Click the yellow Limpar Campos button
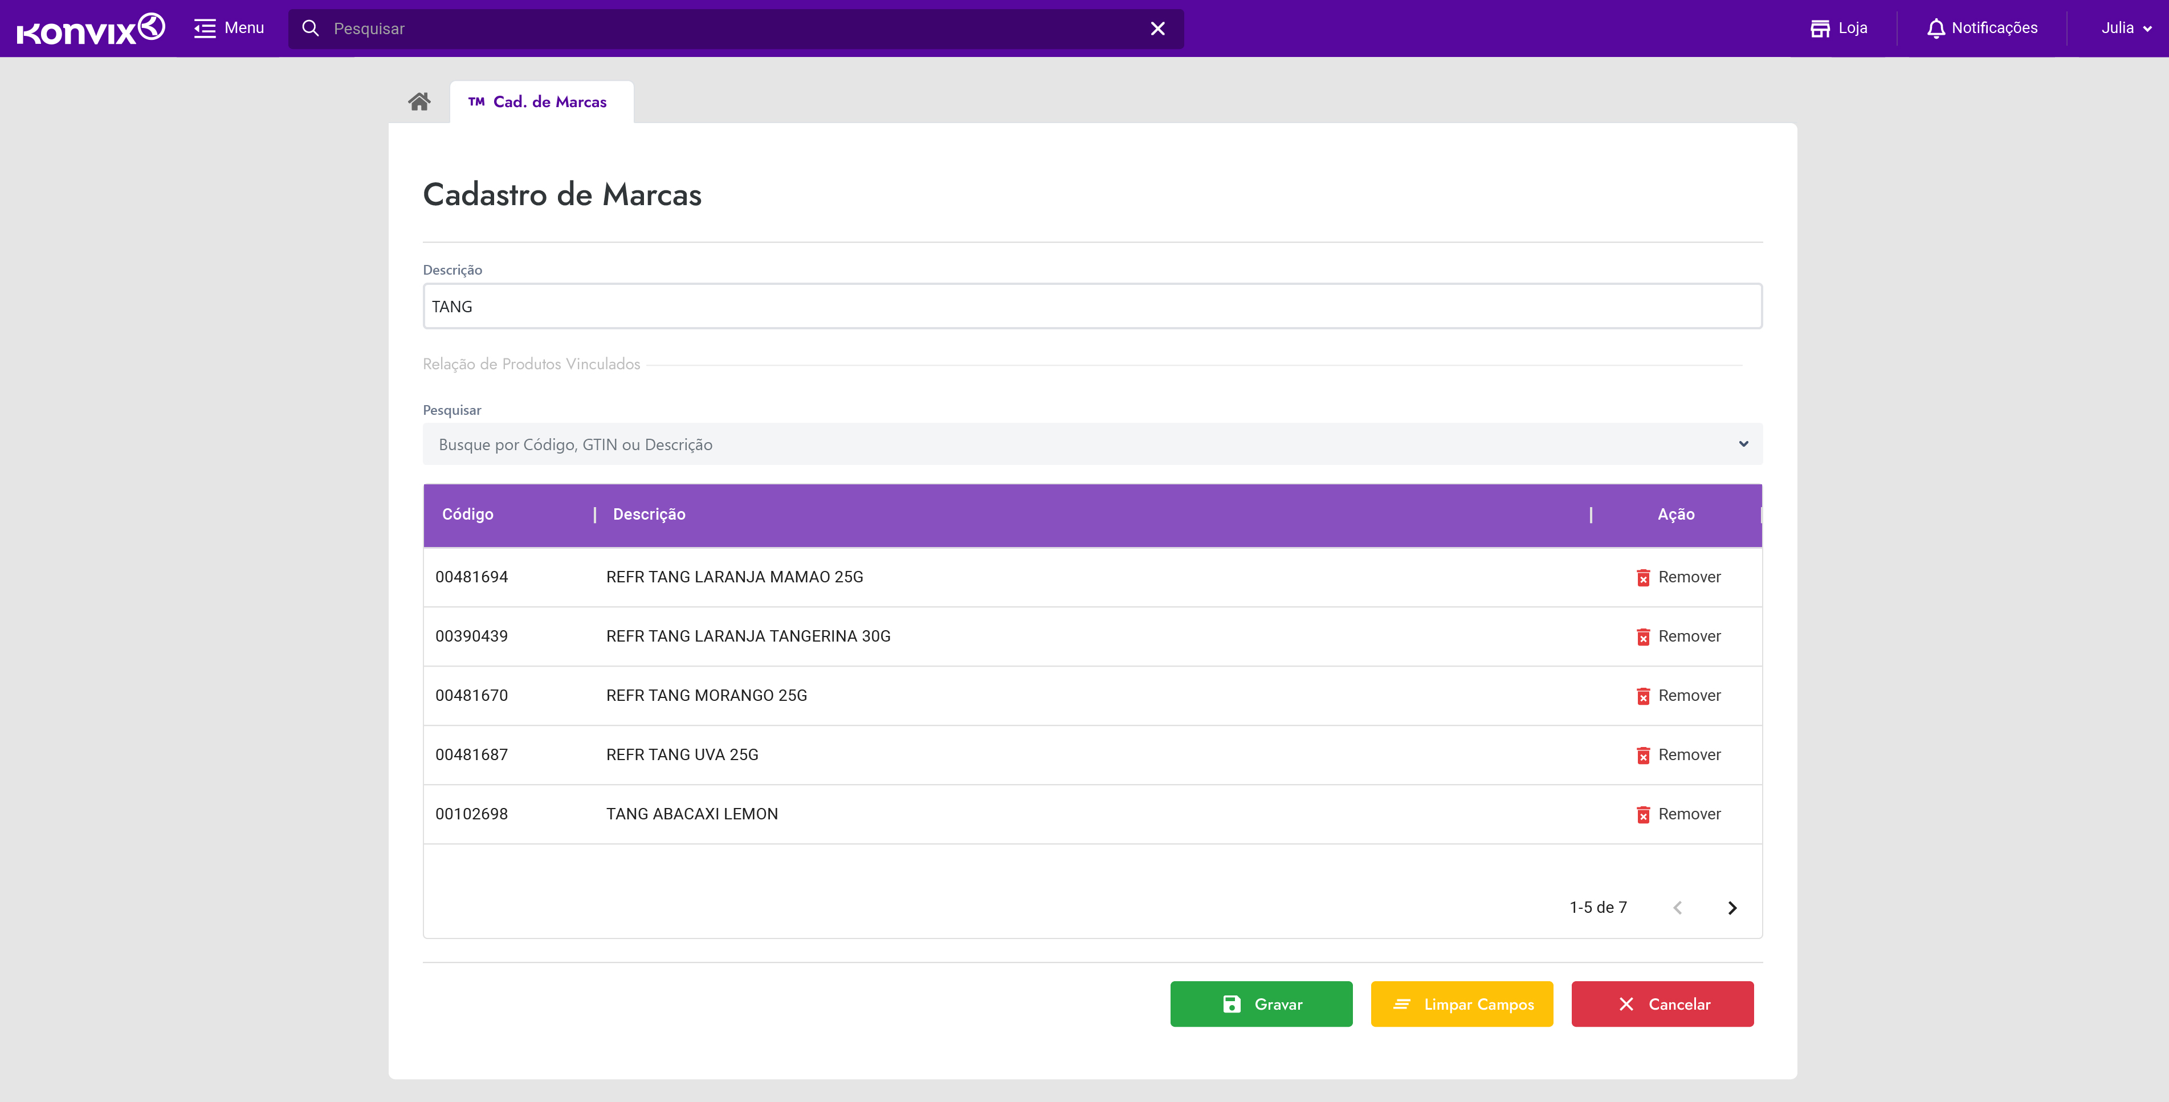 click(1461, 1003)
